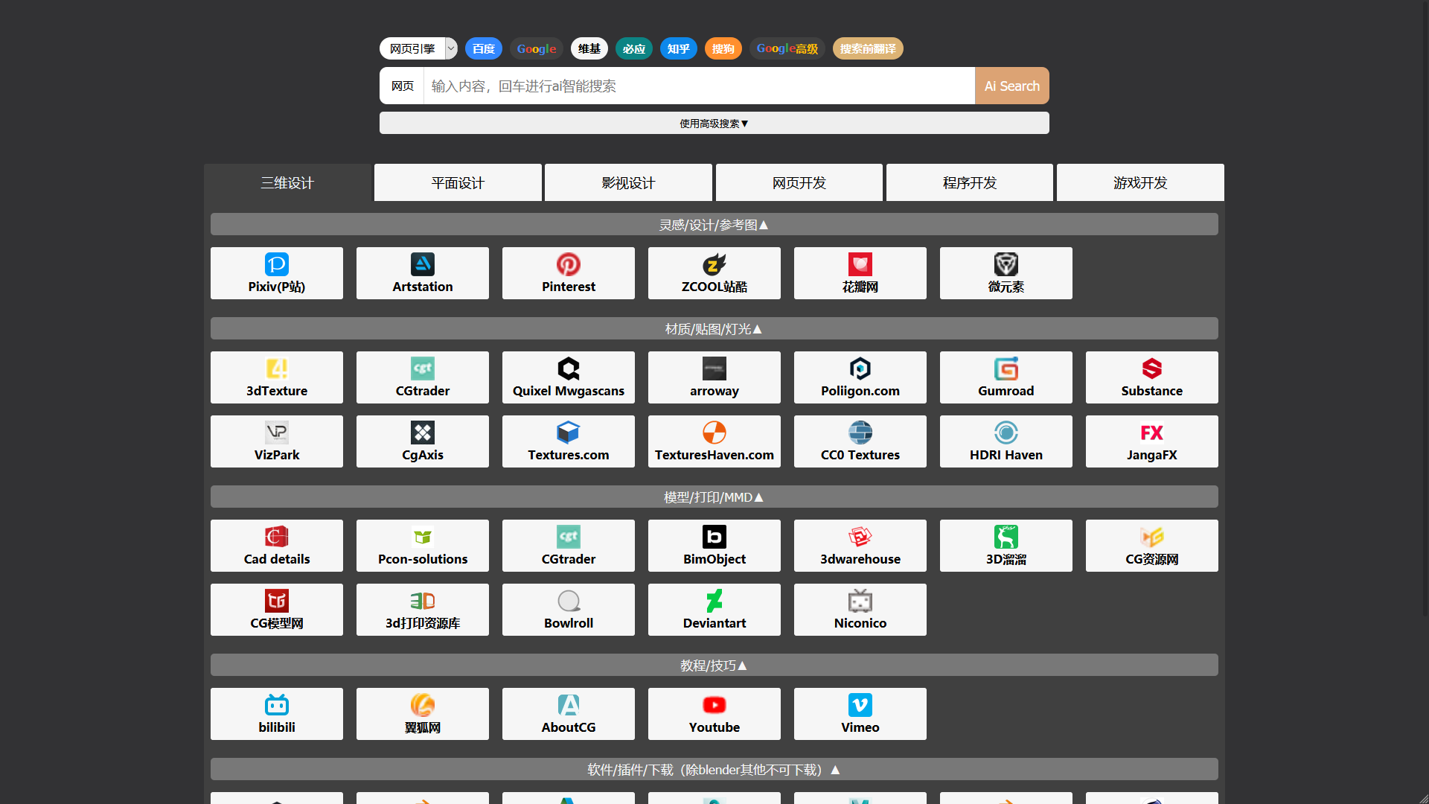
Task: Open the Pixiv site icon
Action: tap(276, 265)
